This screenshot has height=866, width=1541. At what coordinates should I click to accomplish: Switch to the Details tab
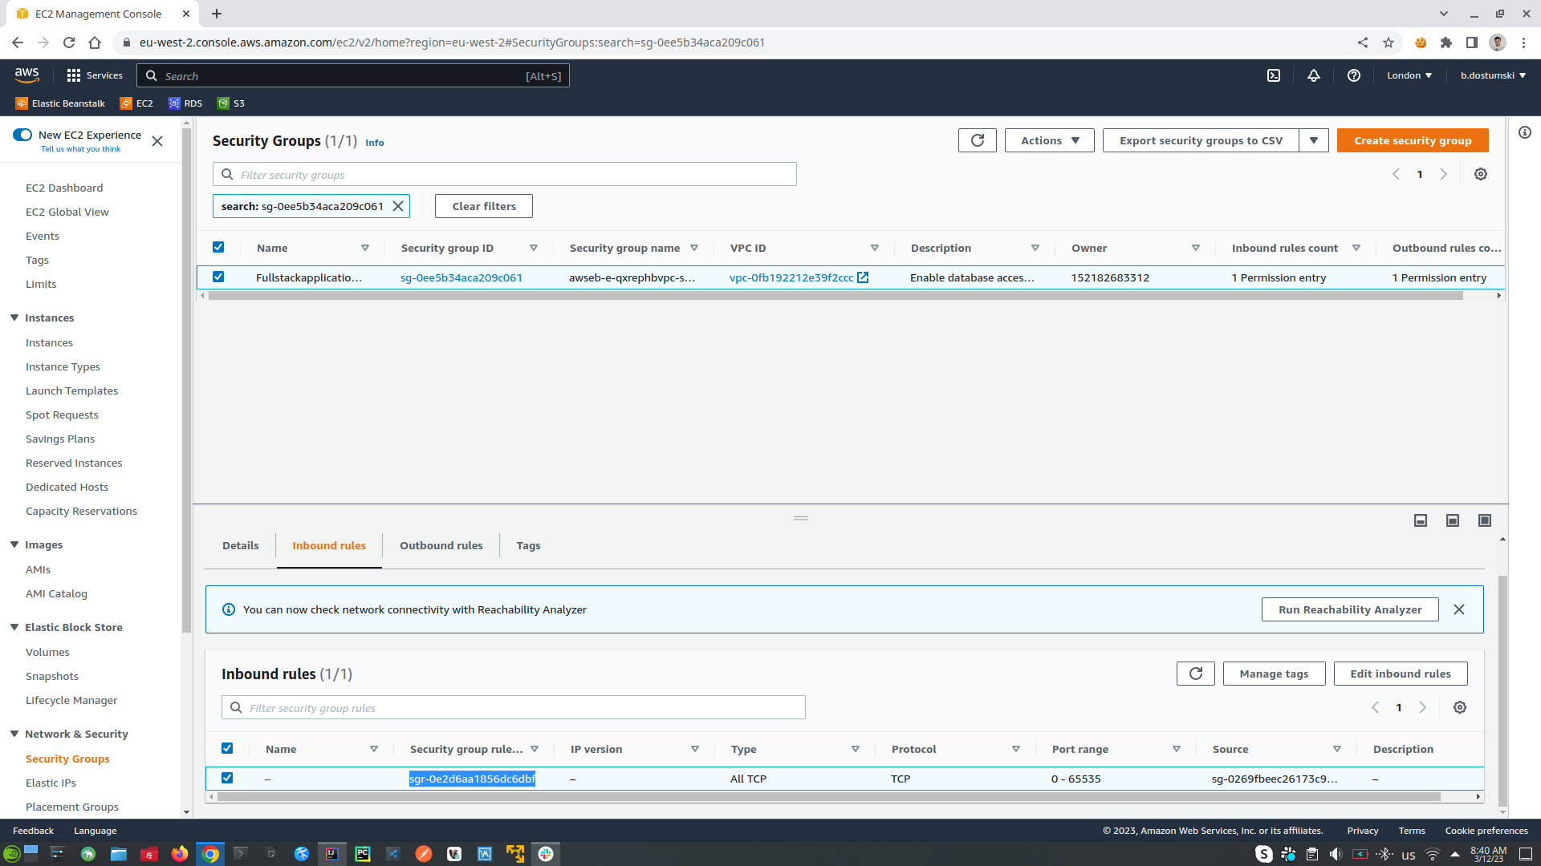240,545
